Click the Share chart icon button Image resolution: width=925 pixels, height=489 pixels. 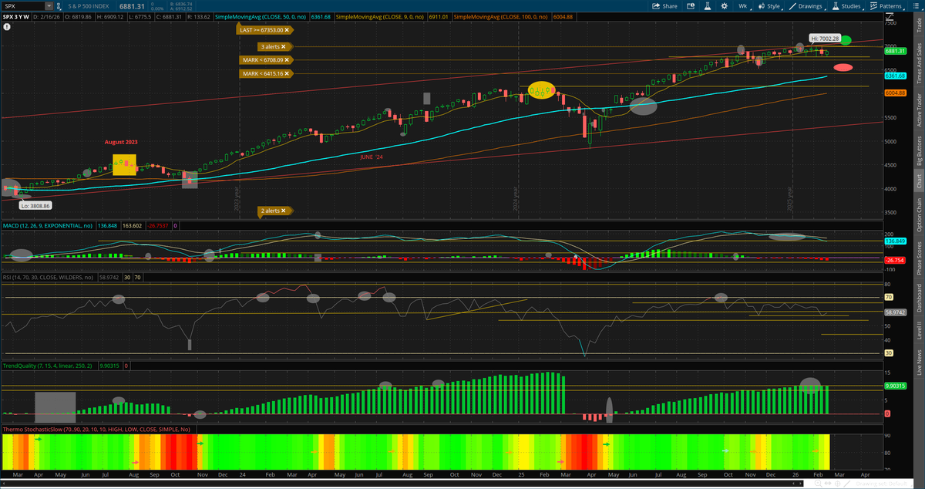[664, 5]
